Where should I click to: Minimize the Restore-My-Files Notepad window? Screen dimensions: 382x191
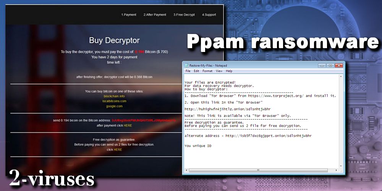point(322,66)
